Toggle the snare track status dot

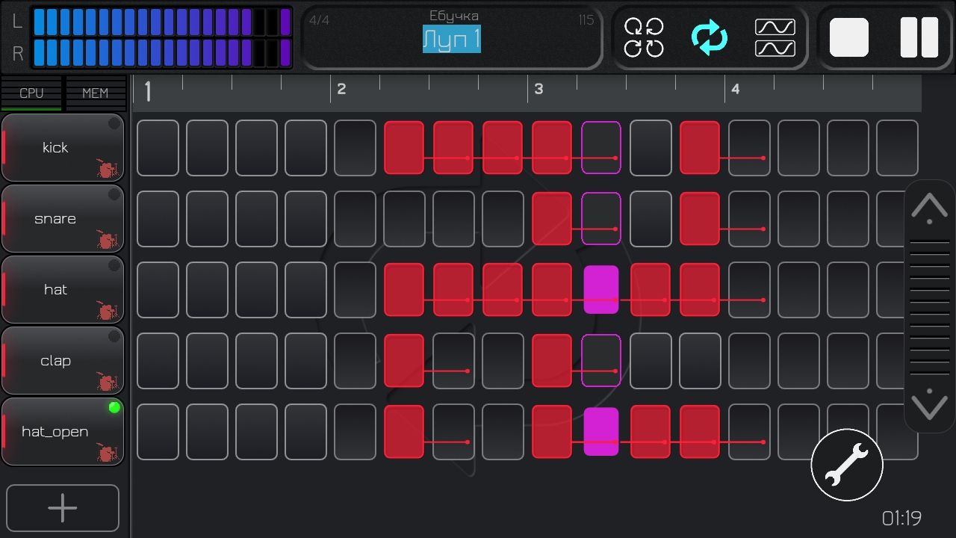pos(114,195)
